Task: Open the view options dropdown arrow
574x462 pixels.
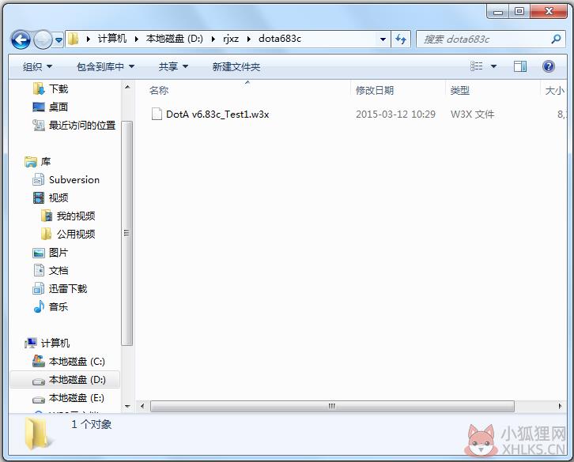Action: [493, 66]
